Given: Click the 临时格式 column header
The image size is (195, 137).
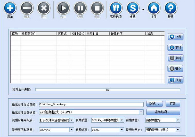Looking at the screenshot, I should [78, 34].
